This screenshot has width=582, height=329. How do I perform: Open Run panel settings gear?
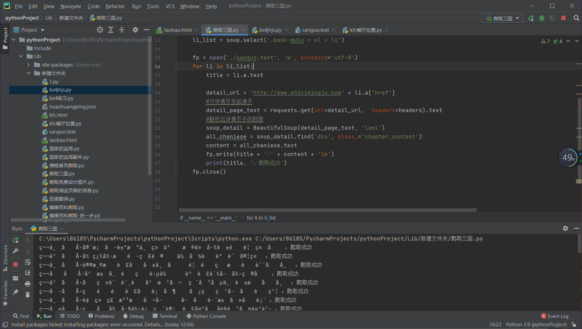(565, 228)
